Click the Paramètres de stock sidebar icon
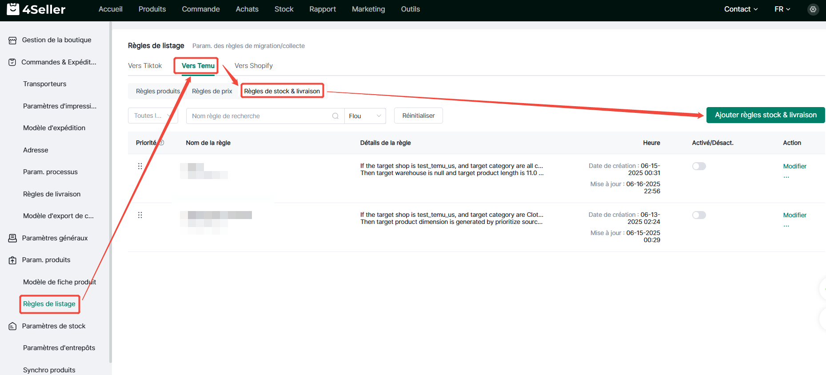Viewport: 826px width, 375px height. [x=12, y=326]
